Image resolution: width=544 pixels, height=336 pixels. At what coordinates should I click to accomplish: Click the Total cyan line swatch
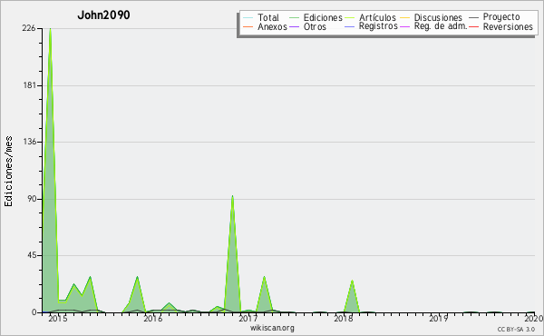248,18
